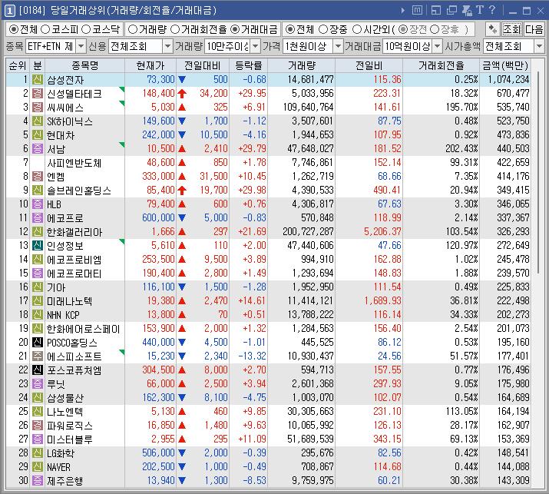
Task: Open the 가격 1천원이상 dropdown
Action: (x=338, y=46)
